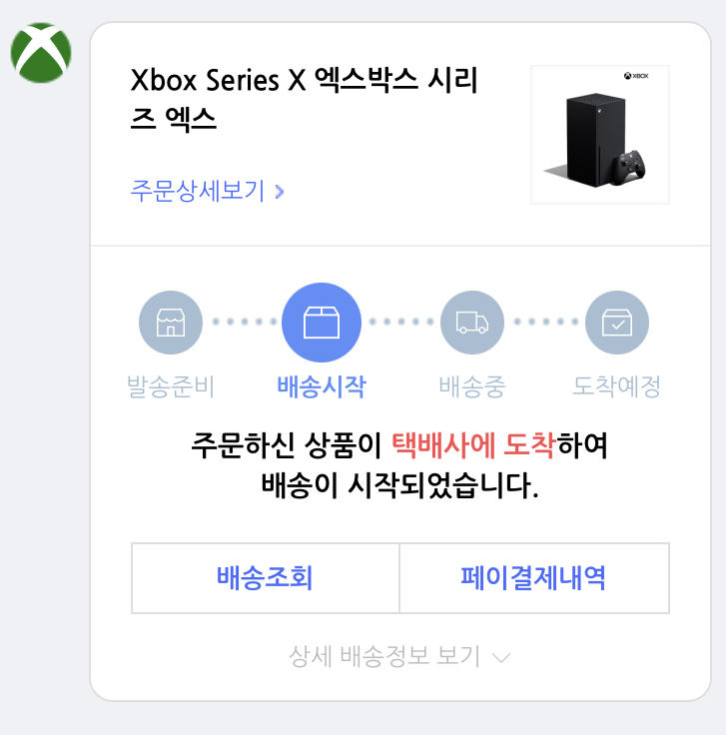Click the 배송중 truck icon
Viewport: 726px width, 735px height.
(x=472, y=323)
